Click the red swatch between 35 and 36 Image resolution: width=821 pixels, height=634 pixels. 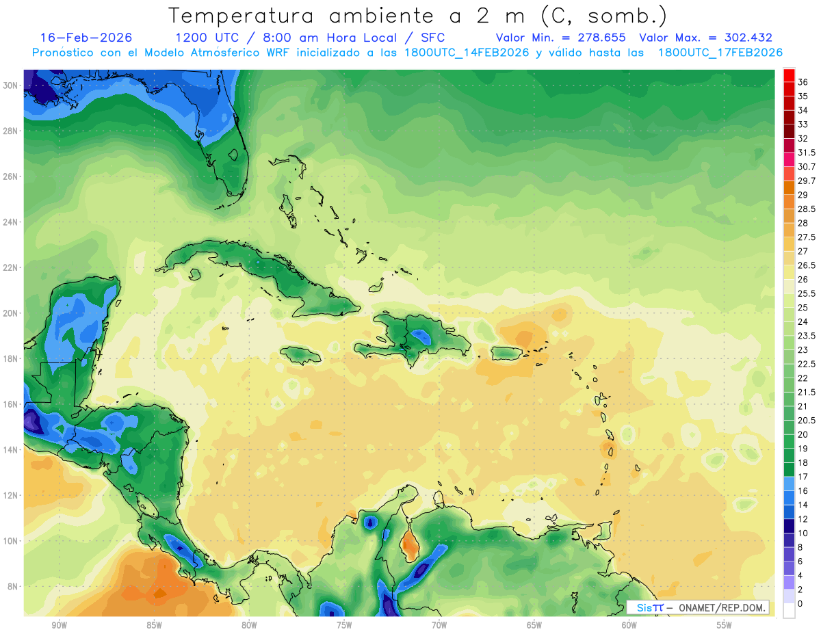point(789,89)
